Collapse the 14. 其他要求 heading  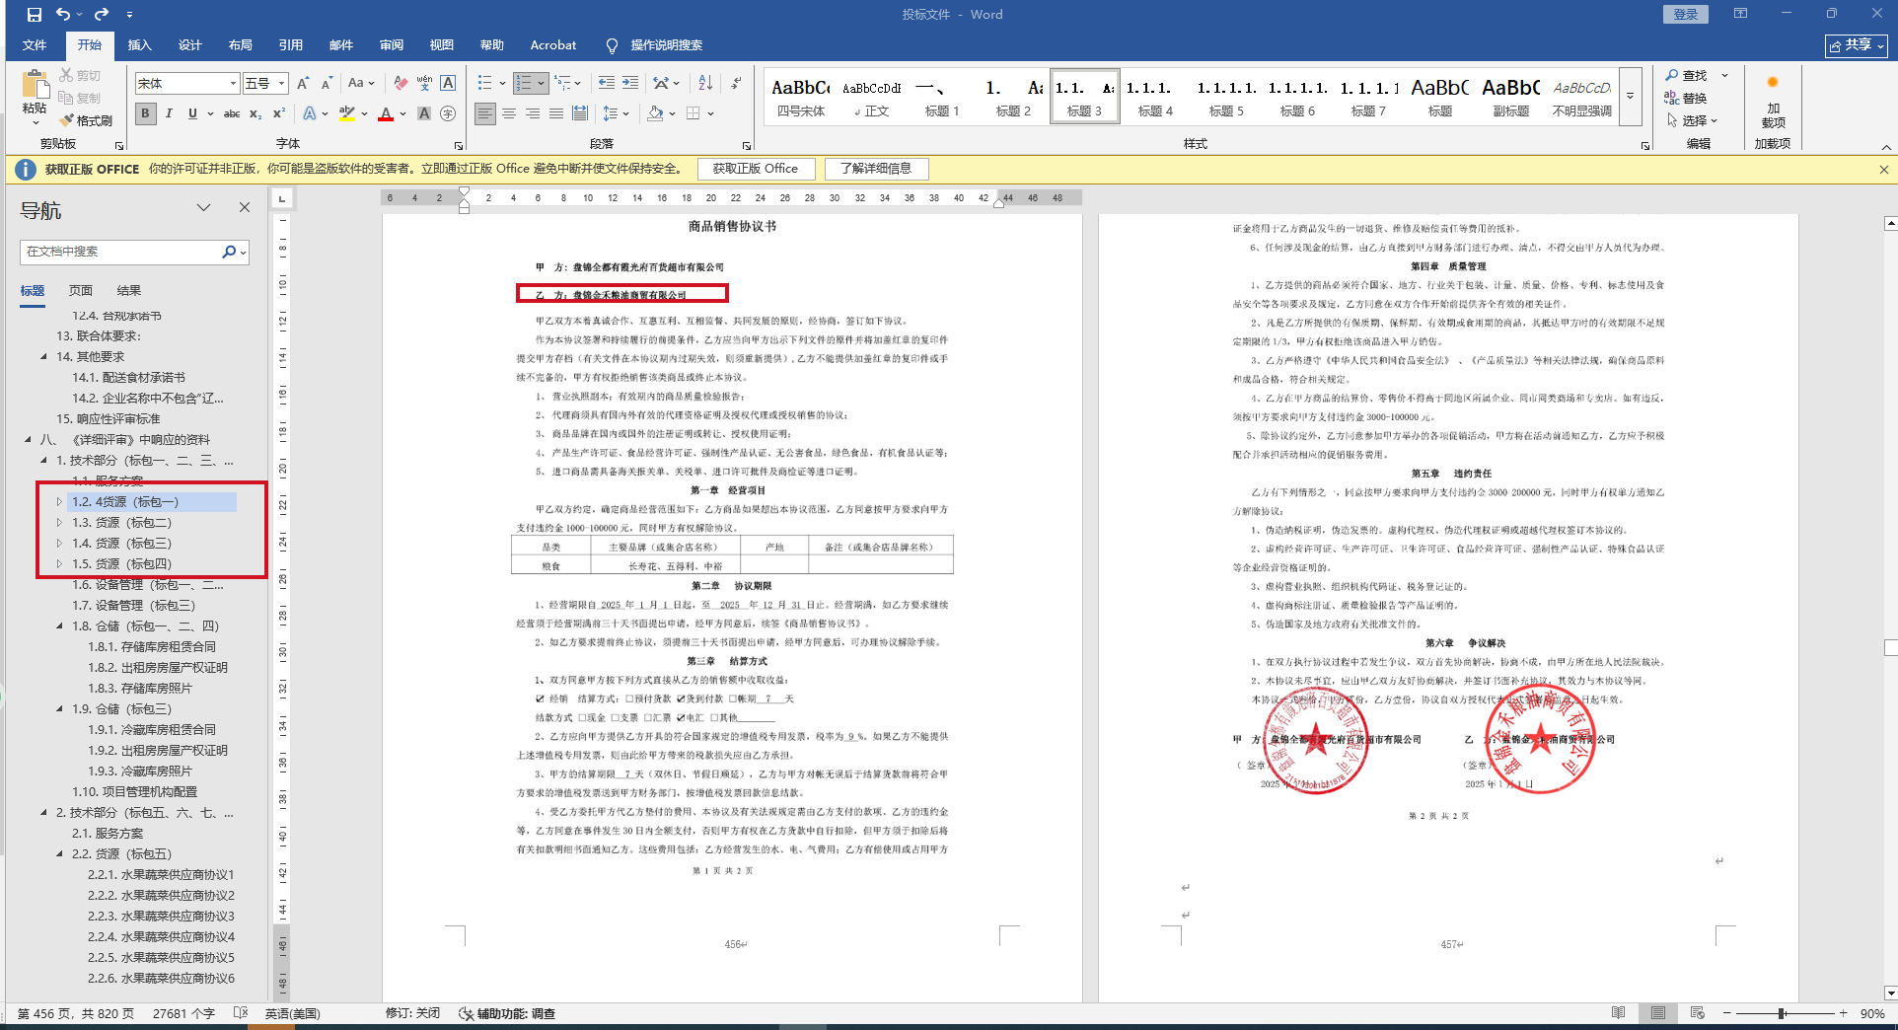pos(43,357)
